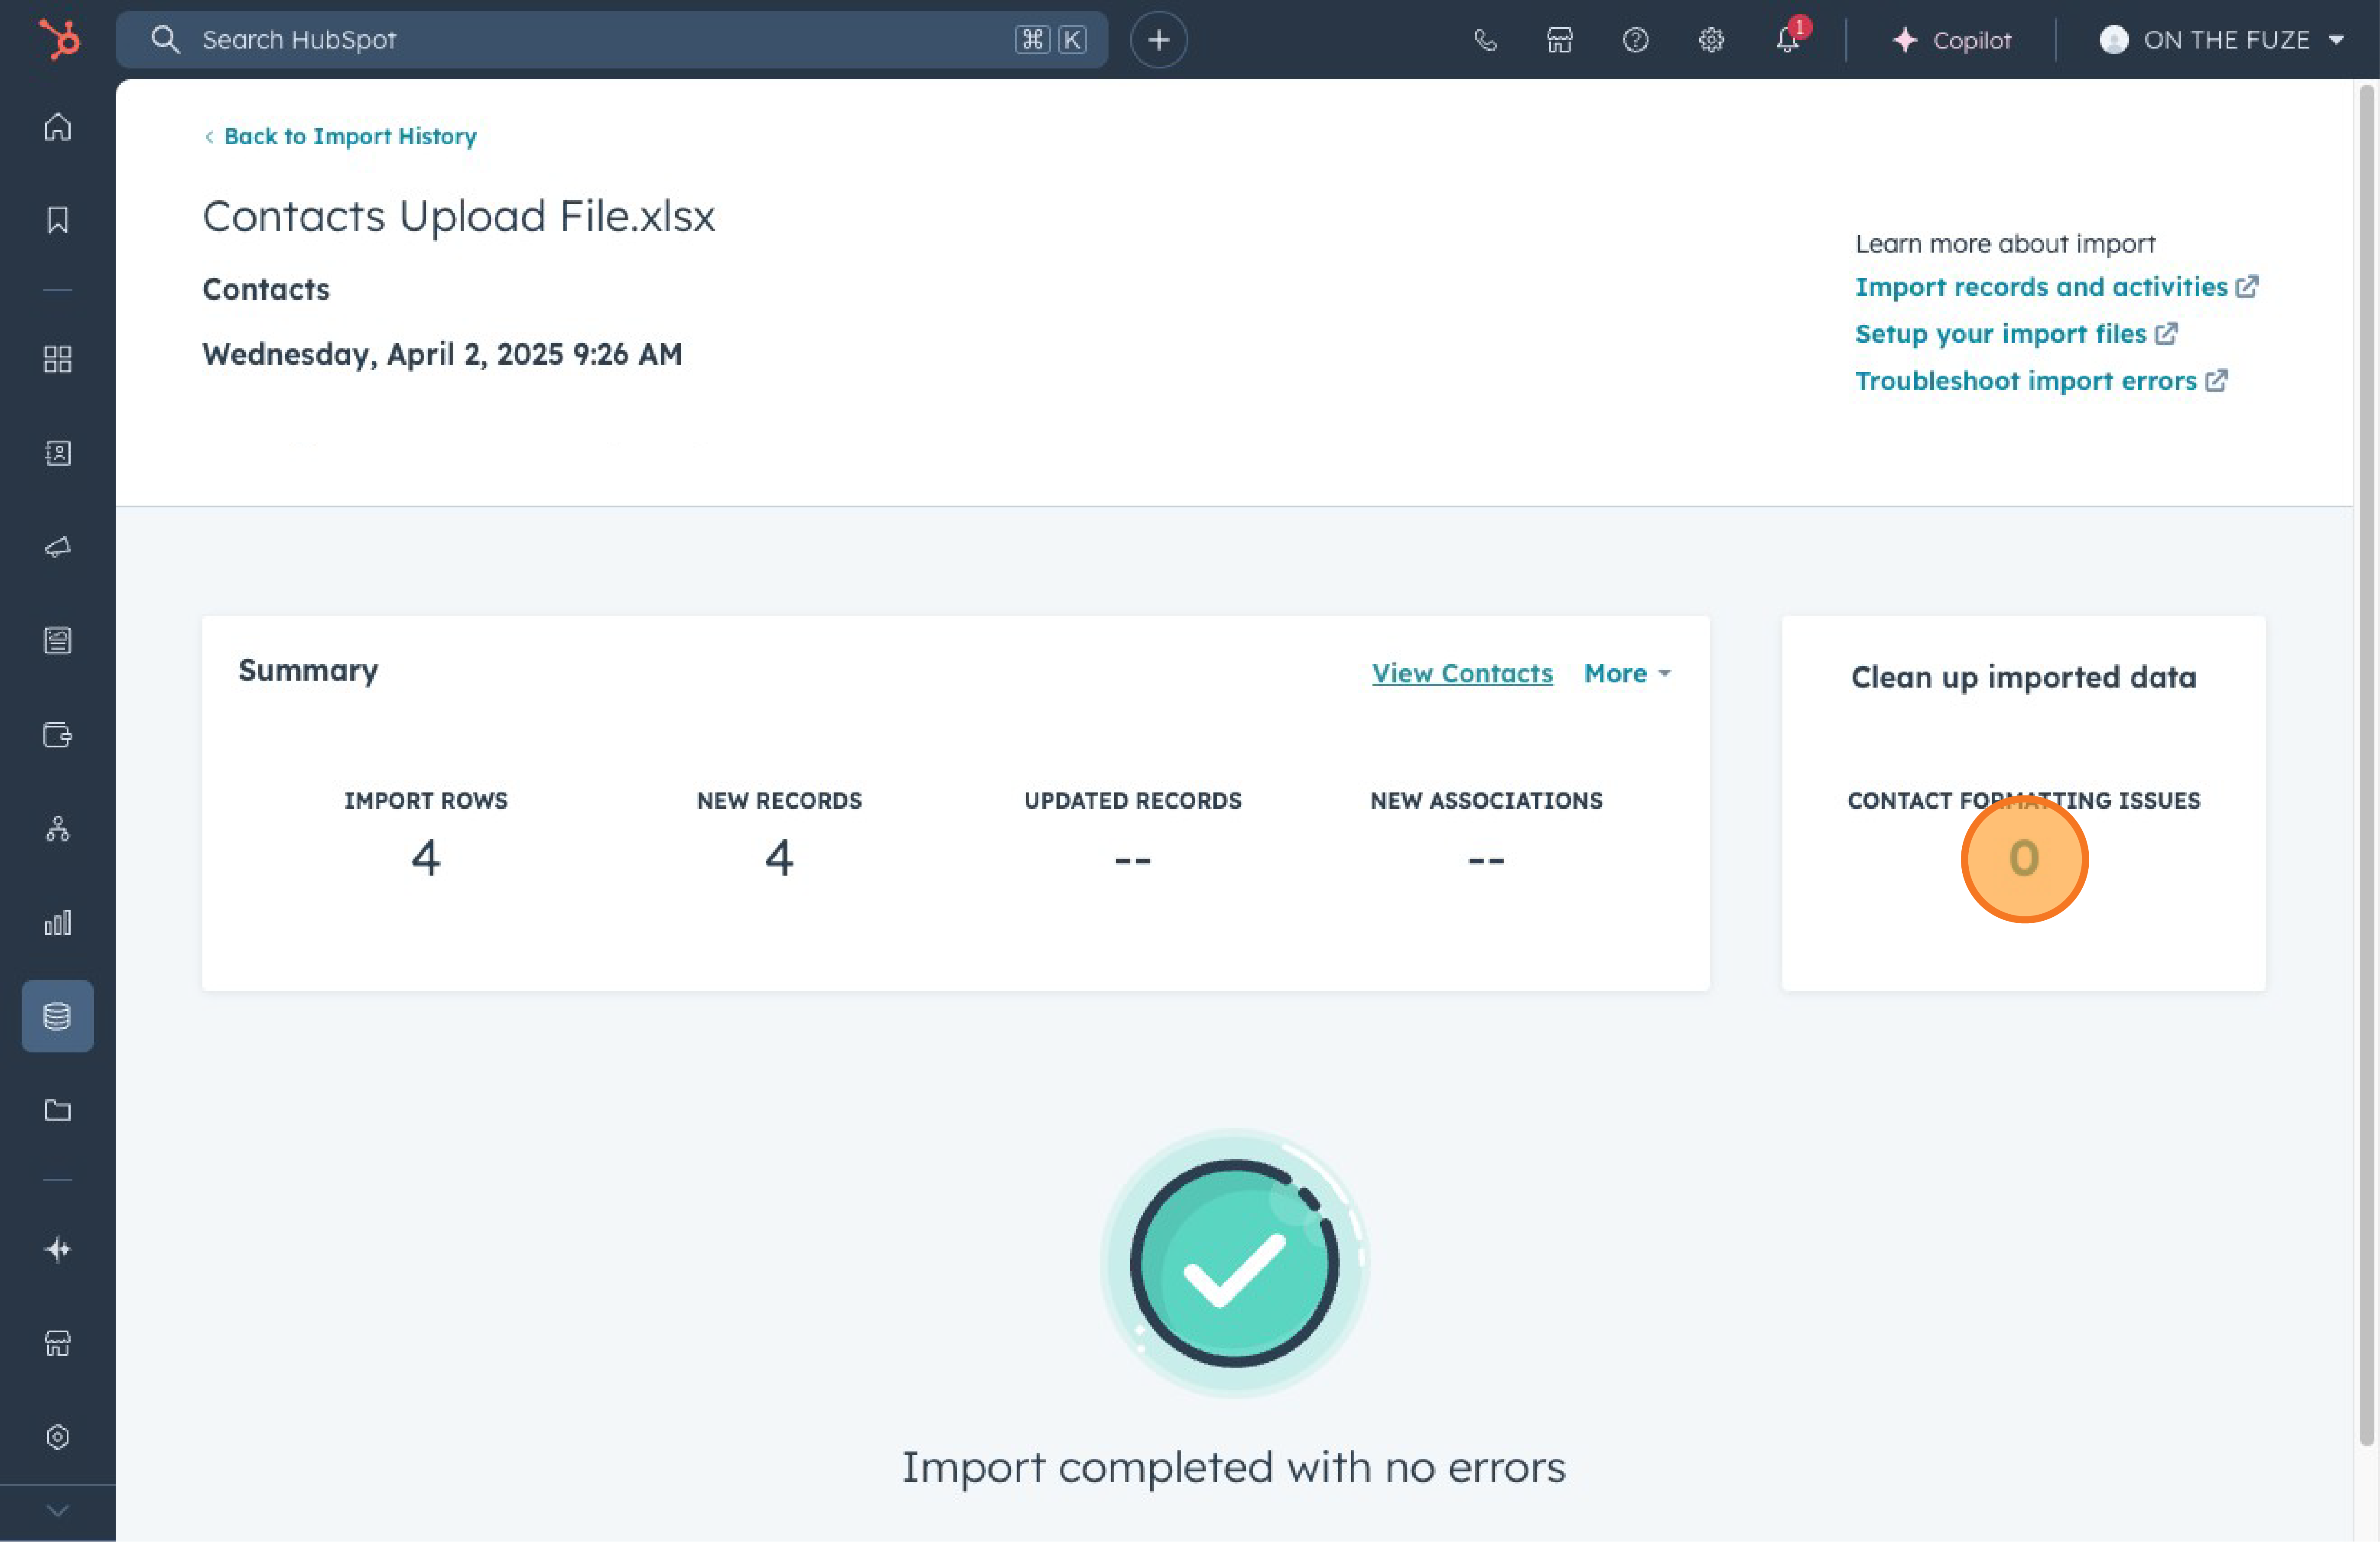Select the Data Management database icon

coord(58,1016)
